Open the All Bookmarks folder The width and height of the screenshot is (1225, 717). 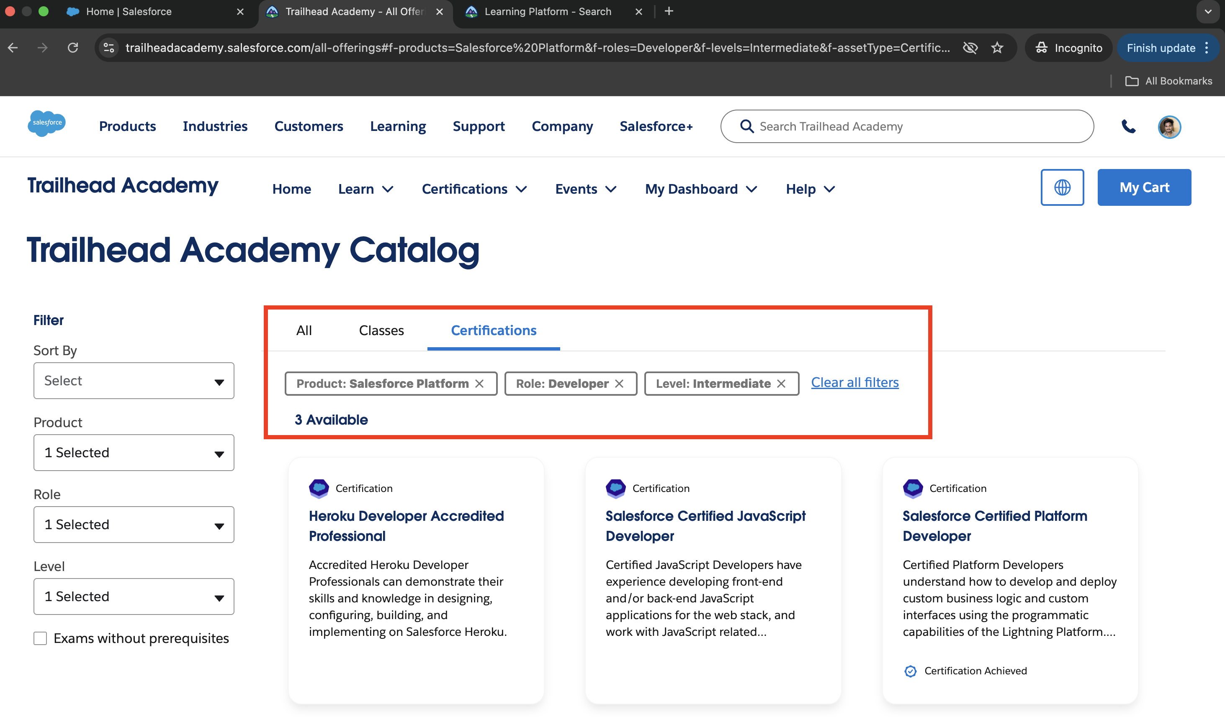coord(1168,81)
